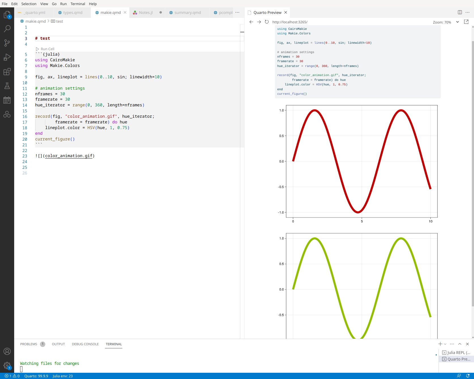Screen dimensions: 474x379
Task: Click line number 9 in gutter
Action: (26, 77)
